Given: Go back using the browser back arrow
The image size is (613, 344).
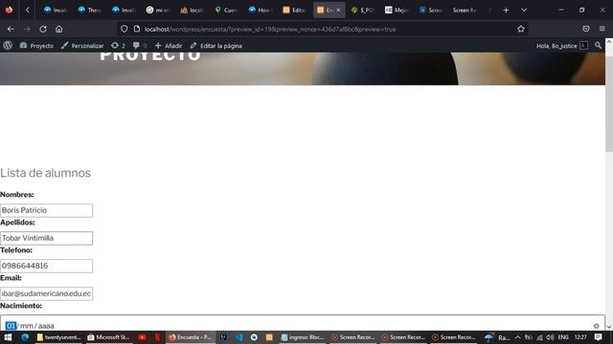Looking at the screenshot, I should click(x=11, y=29).
